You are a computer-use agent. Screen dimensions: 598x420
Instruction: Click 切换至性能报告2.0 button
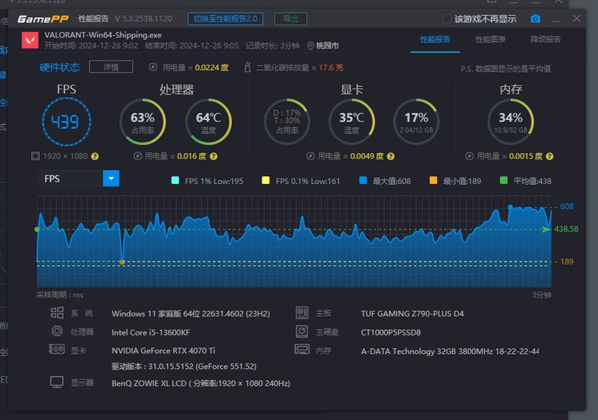(x=226, y=18)
